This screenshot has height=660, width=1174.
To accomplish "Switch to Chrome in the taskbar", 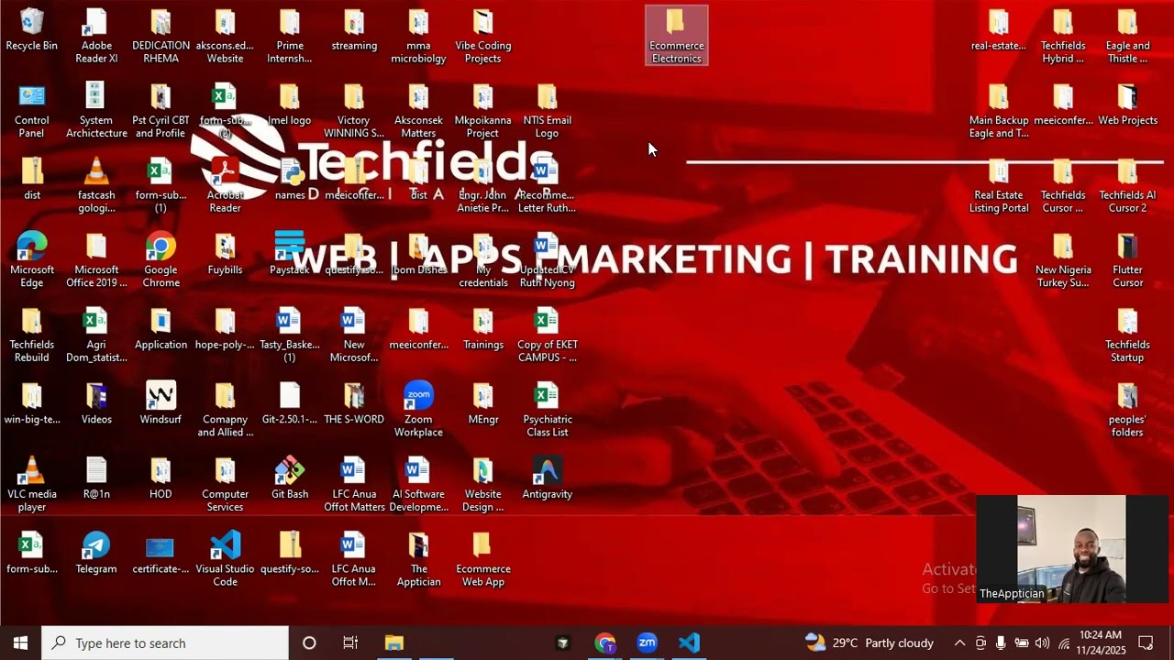I will (605, 643).
